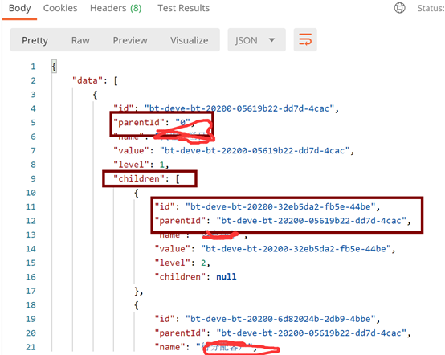Click line number 9 for children array
The image size is (445, 355).
[33, 179]
